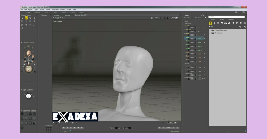Viewport: 267px width, 139px height.
Task: Collapse the Morph parameter group
Action: coord(184,64)
